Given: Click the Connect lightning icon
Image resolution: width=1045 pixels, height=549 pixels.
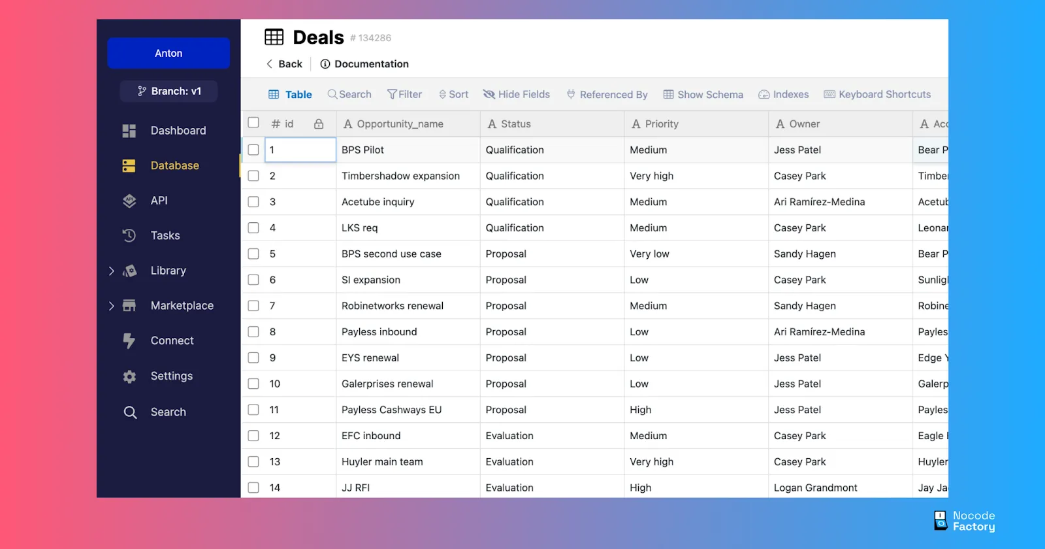Looking at the screenshot, I should click(129, 341).
